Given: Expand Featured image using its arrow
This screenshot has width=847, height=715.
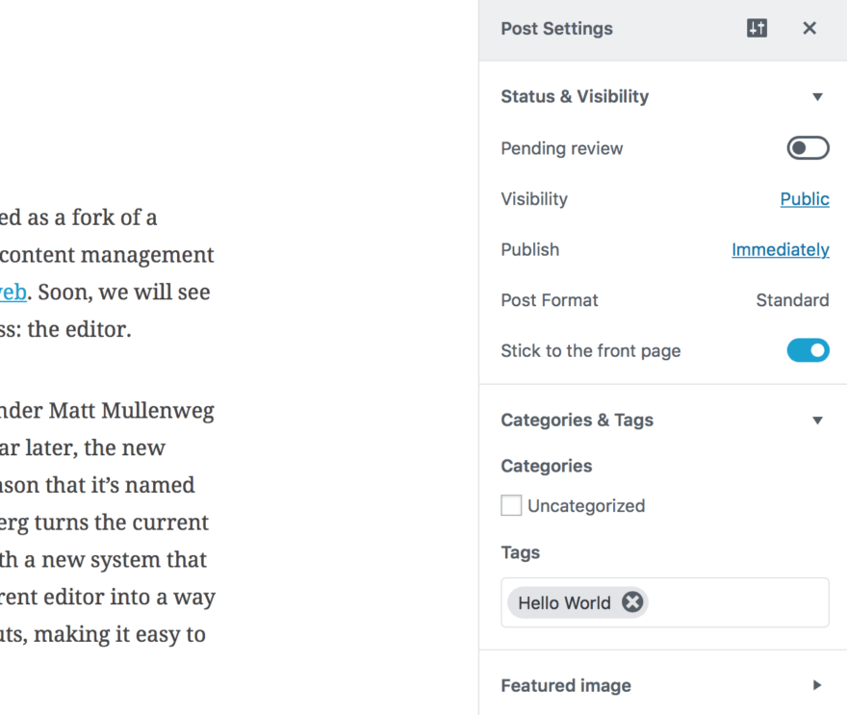Looking at the screenshot, I should pos(817,685).
